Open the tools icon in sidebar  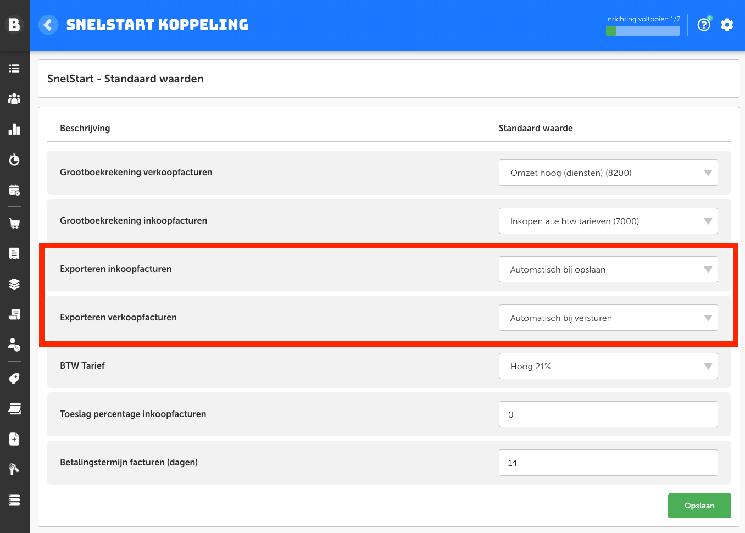click(14, 469)
